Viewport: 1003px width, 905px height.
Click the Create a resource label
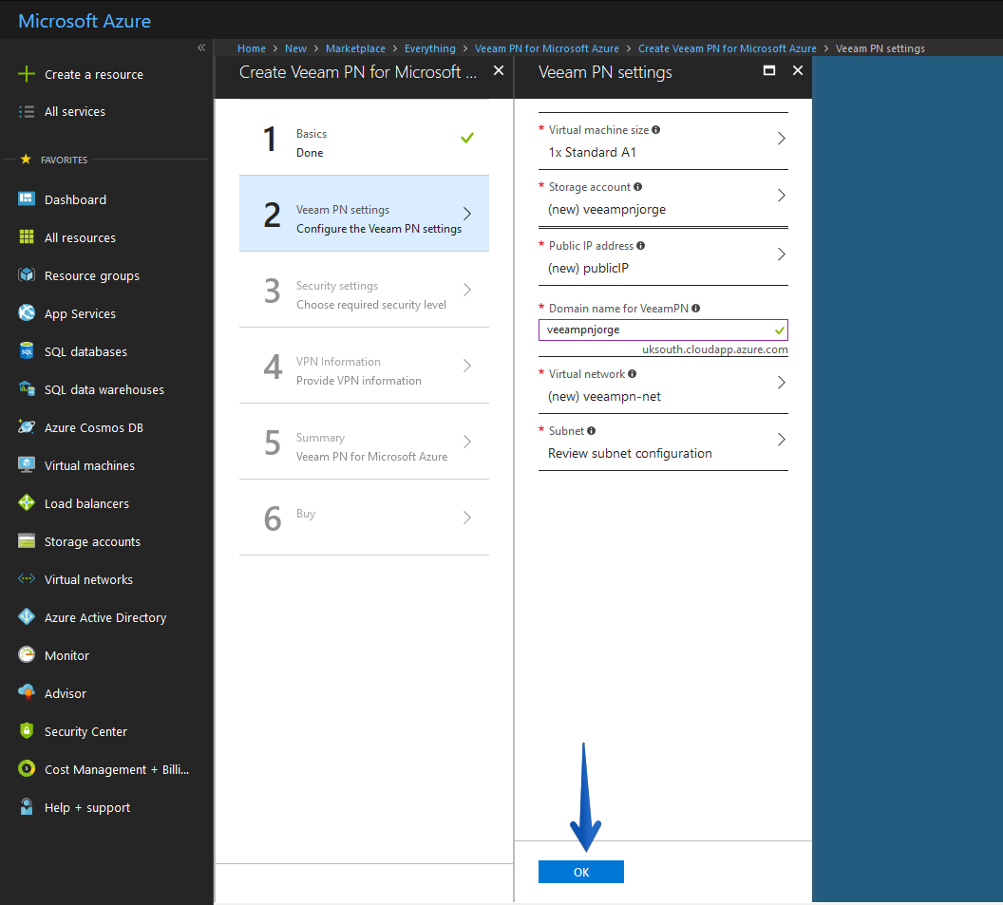coord(94,75)
